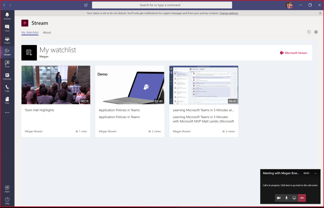
Task: Collapse the meeting mini window
Action: (x=315, y=173)
